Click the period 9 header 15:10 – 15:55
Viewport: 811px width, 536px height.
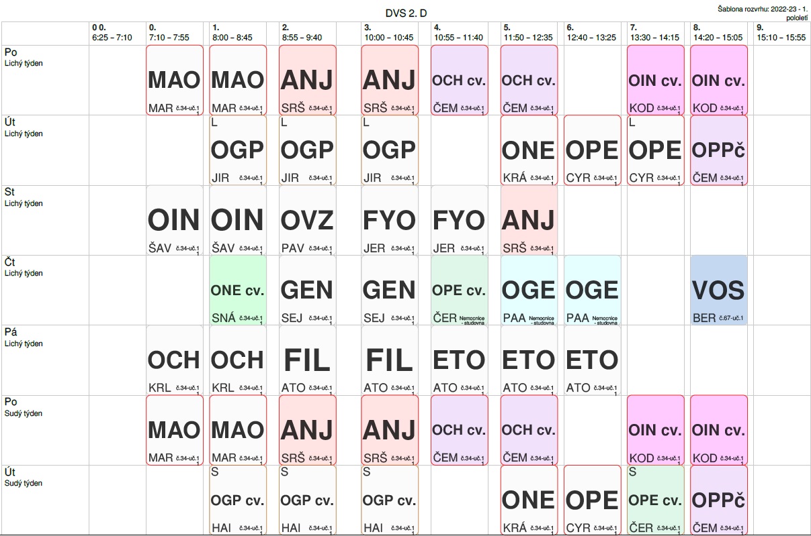[x=781, y=33]
